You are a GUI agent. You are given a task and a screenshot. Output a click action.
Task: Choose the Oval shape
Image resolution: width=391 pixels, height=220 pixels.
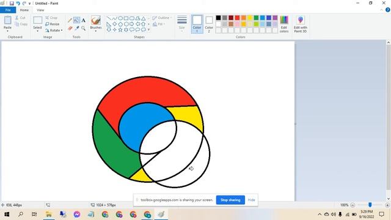(x=120, y=18)
